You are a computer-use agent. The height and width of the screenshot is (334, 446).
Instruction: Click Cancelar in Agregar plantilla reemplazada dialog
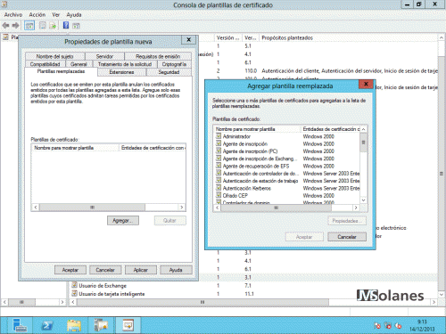coord(347,237)
